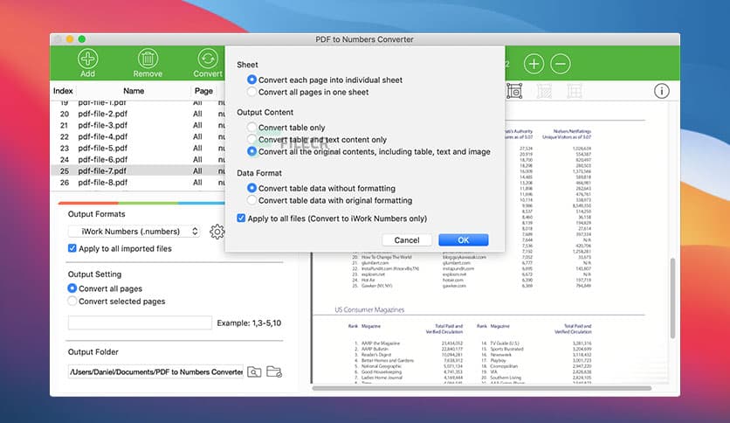
Task: Open output folder location icon
Action: [274, 371]
